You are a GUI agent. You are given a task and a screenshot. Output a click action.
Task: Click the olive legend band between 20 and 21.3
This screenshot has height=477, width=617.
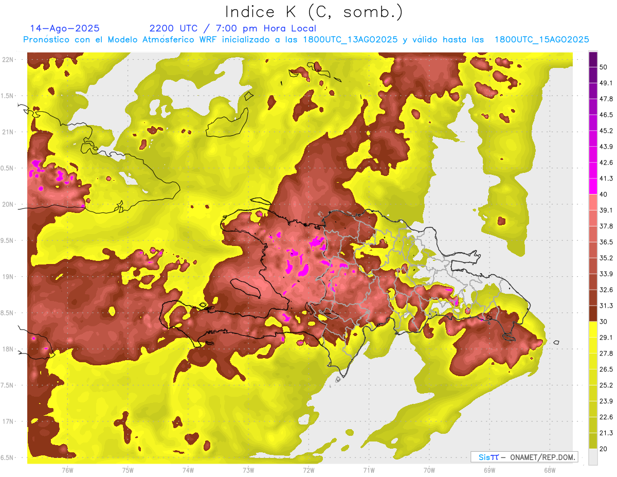point(593,441)
